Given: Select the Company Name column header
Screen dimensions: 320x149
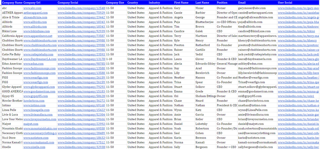Looking at the screenshot, I should click(x=12, y=3).
